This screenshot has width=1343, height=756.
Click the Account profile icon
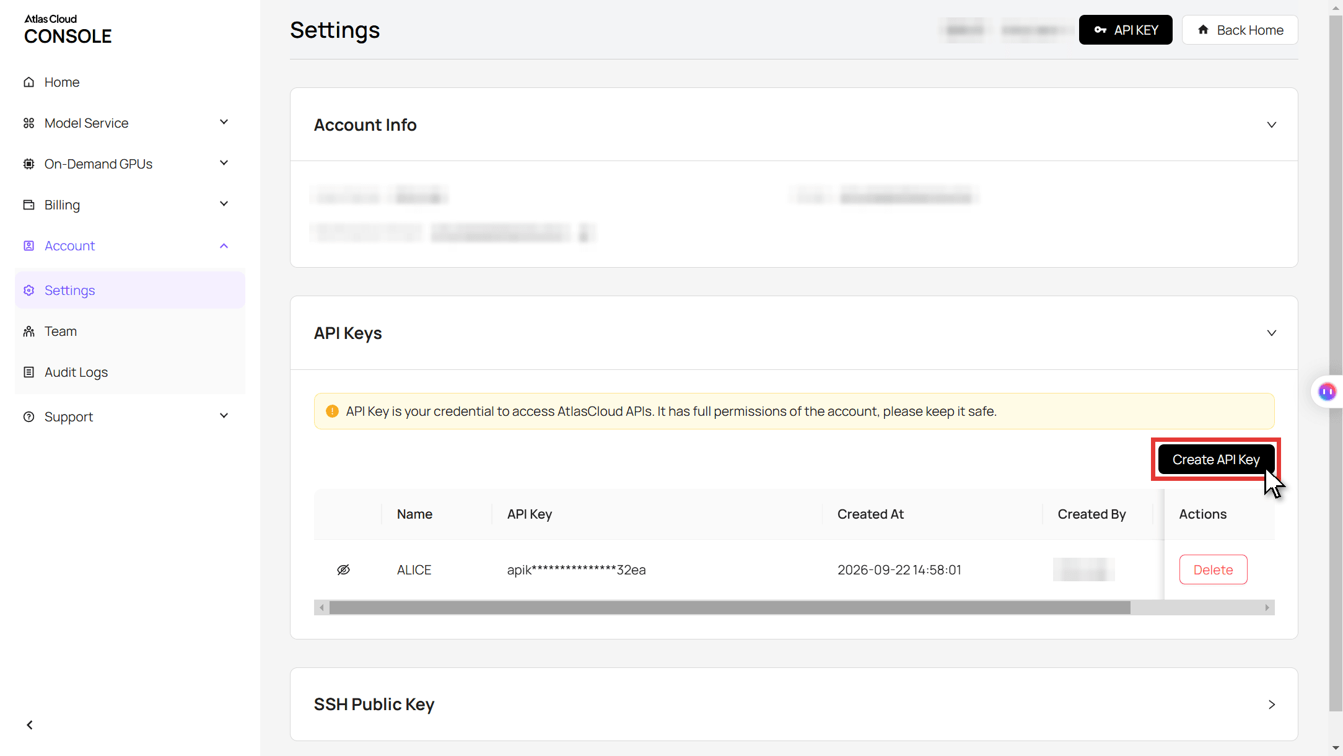pyautogui.click(x=28, y=245)
